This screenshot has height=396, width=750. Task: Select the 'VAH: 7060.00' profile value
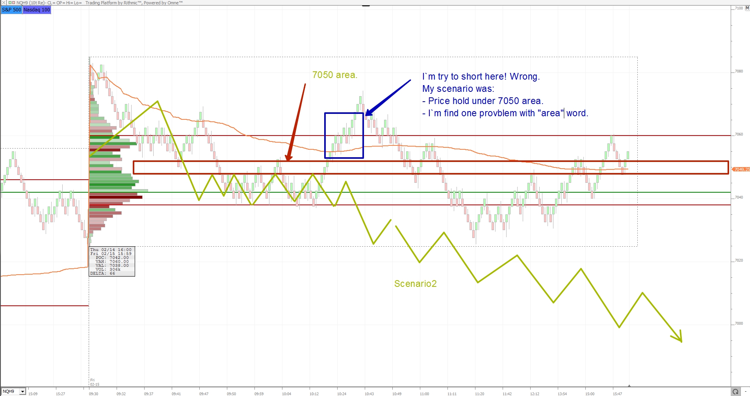pyautogui.click(x=112, y=262)
